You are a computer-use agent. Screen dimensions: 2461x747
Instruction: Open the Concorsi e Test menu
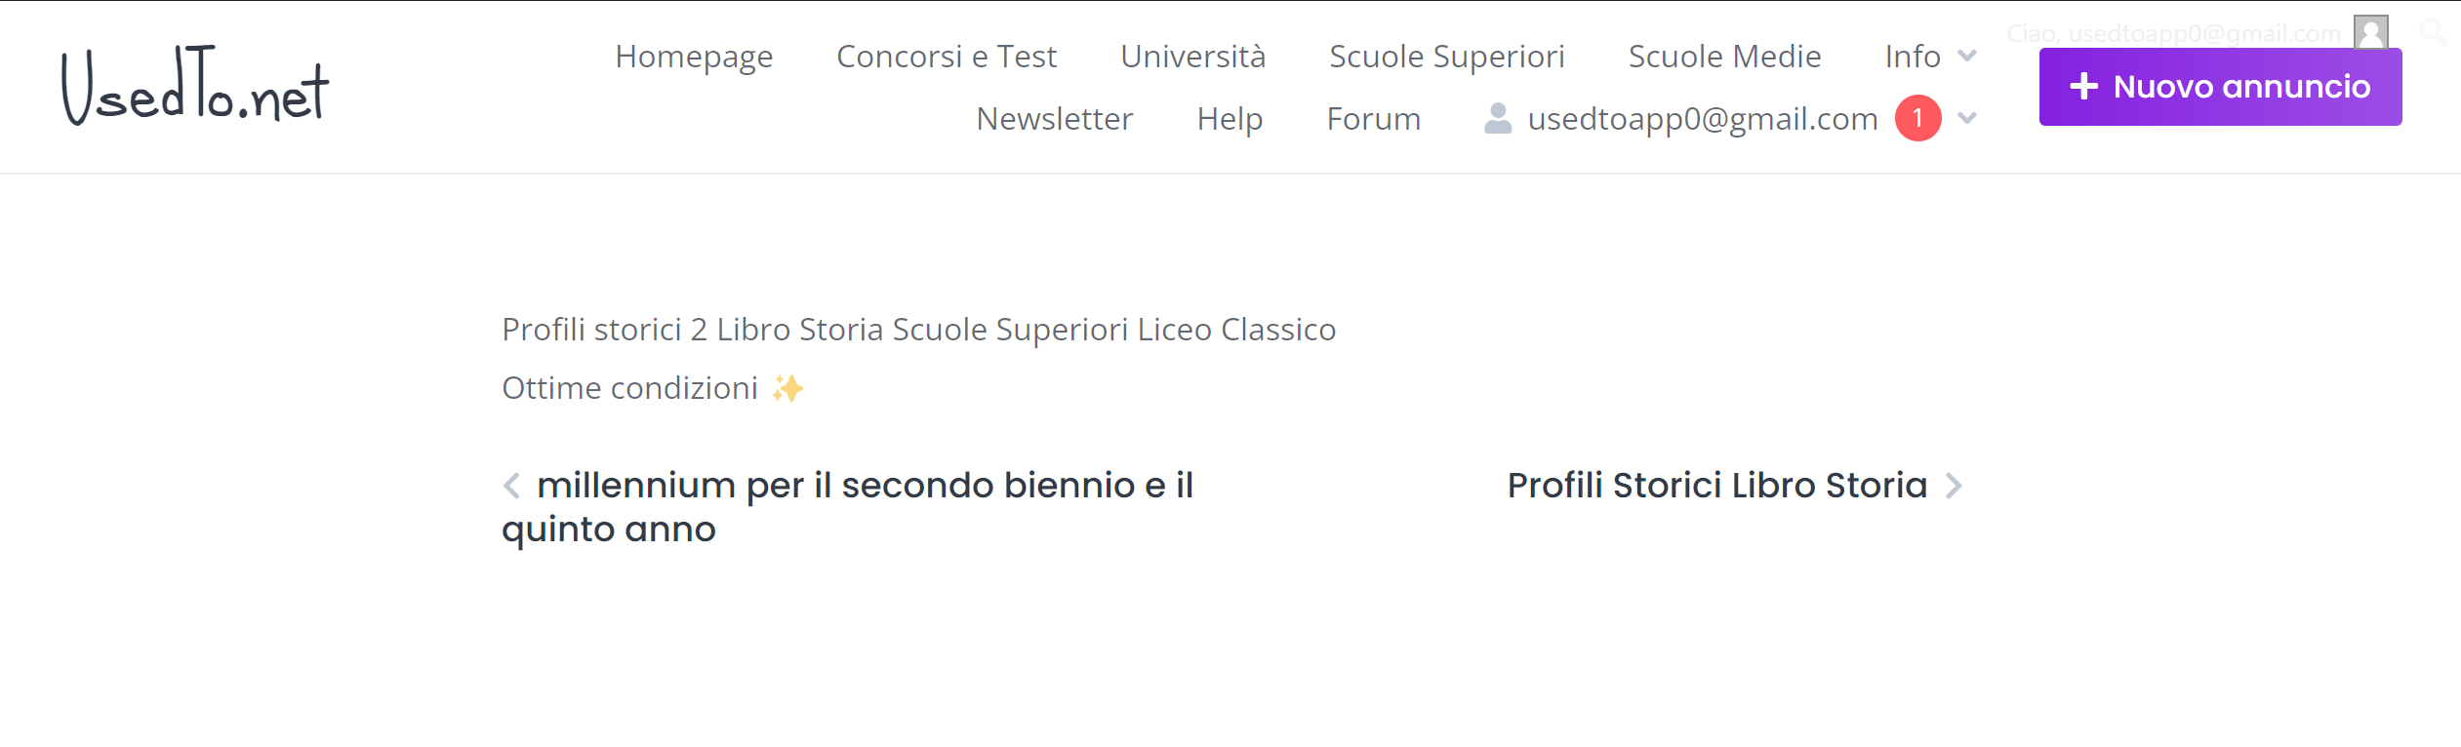coord(947,57)
